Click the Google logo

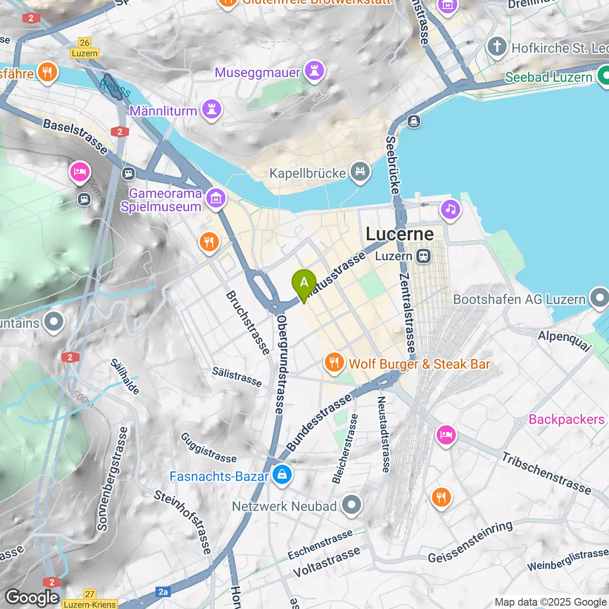coord(32,597)
